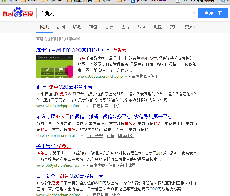Open the www.widebandgap.cn/arc... URL of 银行 result

60,106
